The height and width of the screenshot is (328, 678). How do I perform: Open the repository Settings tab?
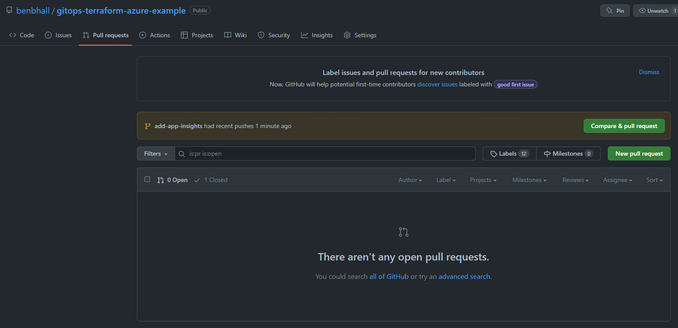(360, 35)
